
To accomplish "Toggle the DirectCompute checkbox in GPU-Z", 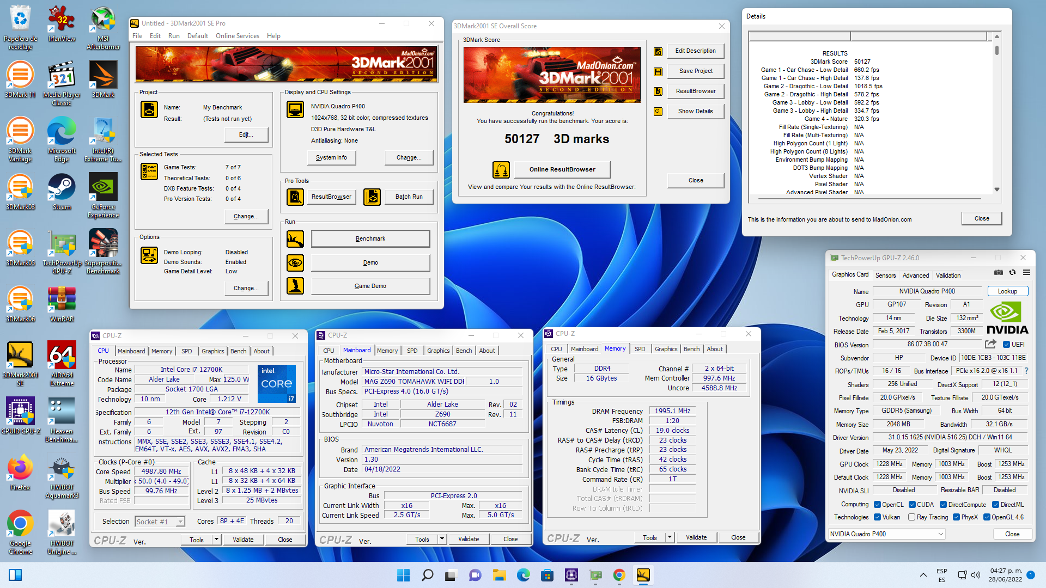I will coord(943,505).
